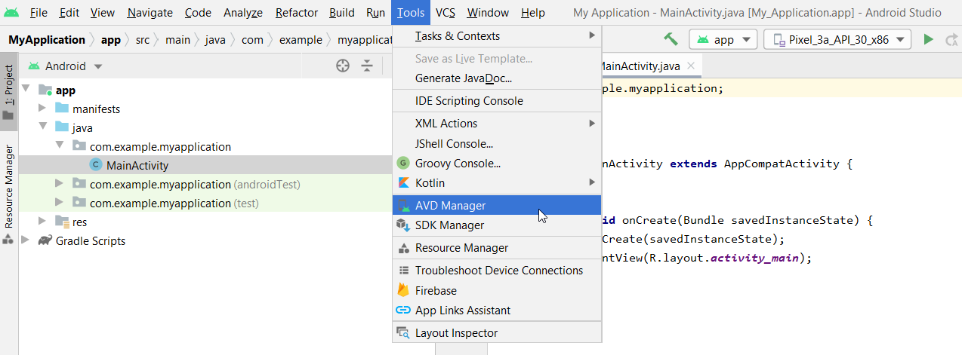Open the app run configuration dropdown
Image resolution: width=962 pixels, height=355 pixels.
(723, 40)
